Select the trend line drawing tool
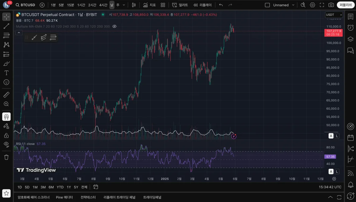The height and width of the screenshot is (202, 356). click(x=6, y=26)
